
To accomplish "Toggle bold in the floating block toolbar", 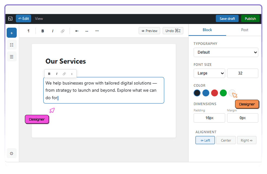I will [49, 74].
